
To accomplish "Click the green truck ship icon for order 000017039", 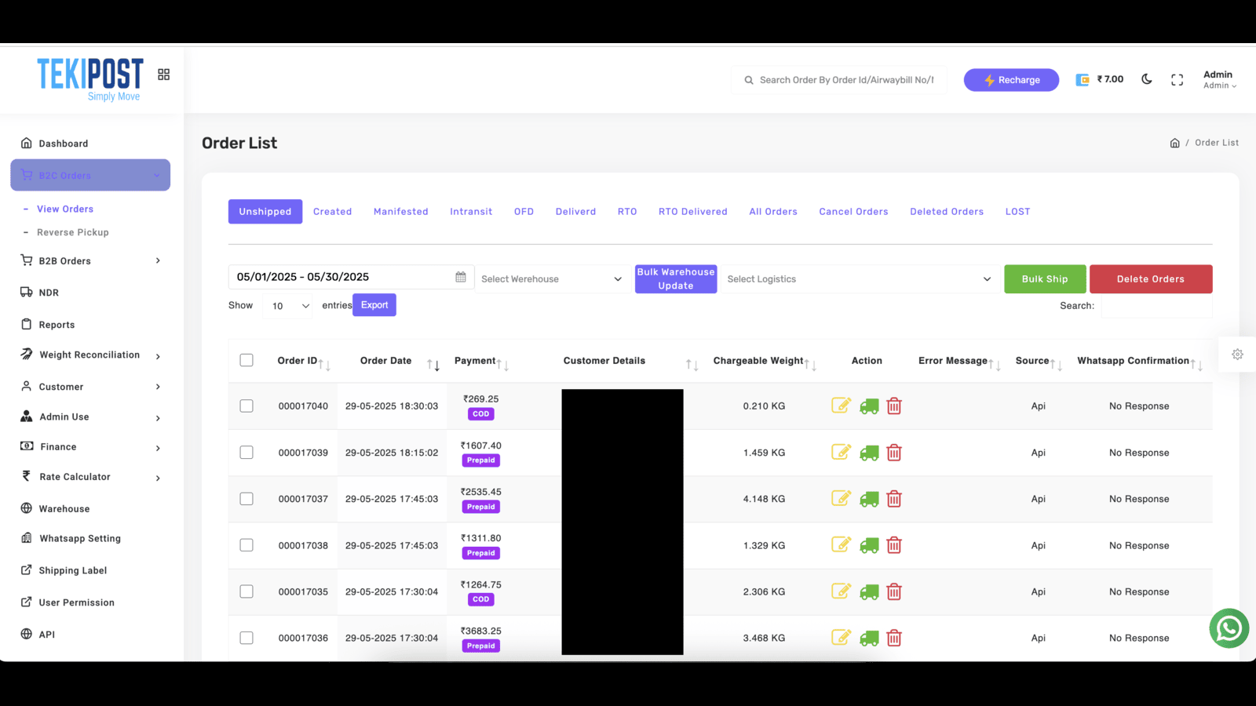I will 868,452.
